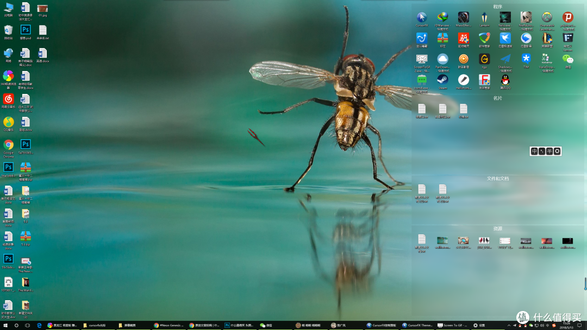
Task: Toggle IME punctuation mode button
Action: pos(542,151)
